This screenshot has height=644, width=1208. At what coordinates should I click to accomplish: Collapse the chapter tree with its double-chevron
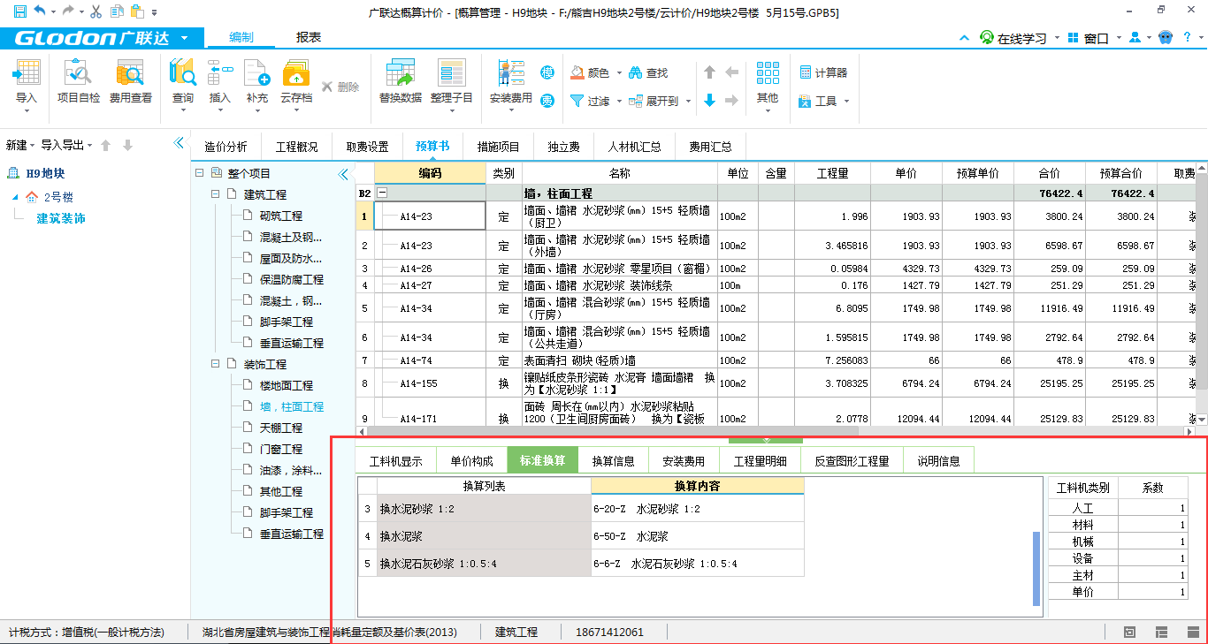[344, 174]
